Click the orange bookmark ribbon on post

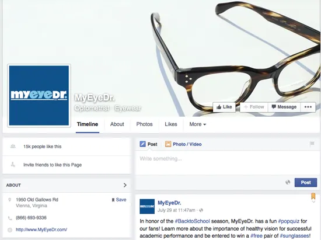click(313, 196)
